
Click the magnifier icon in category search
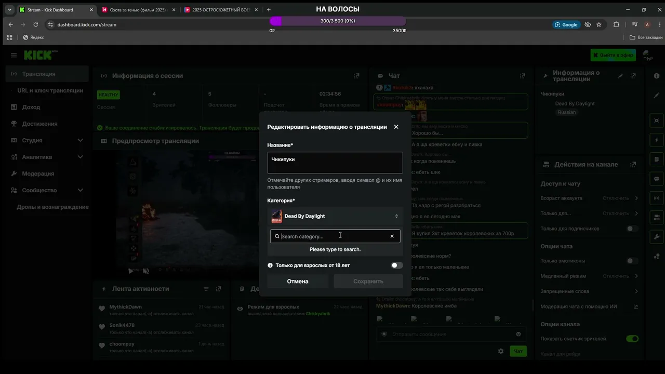[x=277, y=236]
